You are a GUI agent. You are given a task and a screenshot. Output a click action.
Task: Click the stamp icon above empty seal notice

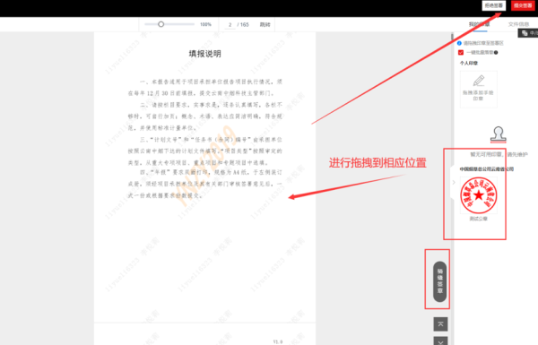(499, 134)
